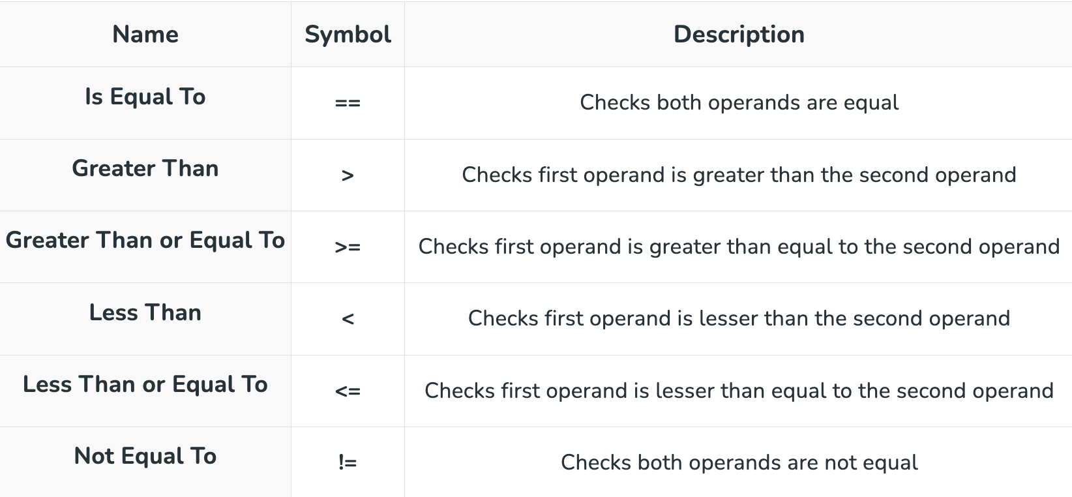This screenshot has height=497, width=1072.
Task: Click the 'lesser than equal to' description text
Action: (x=739, y=391)
